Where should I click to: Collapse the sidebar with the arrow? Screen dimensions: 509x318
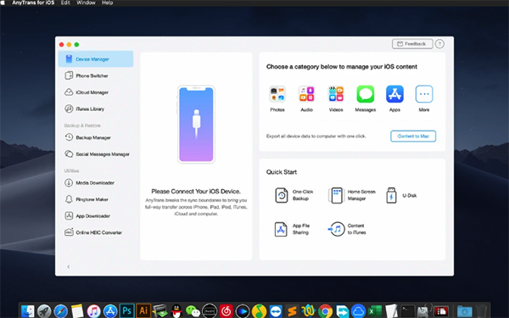69,267
